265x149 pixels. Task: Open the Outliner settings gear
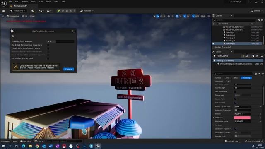tap(262, 20)
